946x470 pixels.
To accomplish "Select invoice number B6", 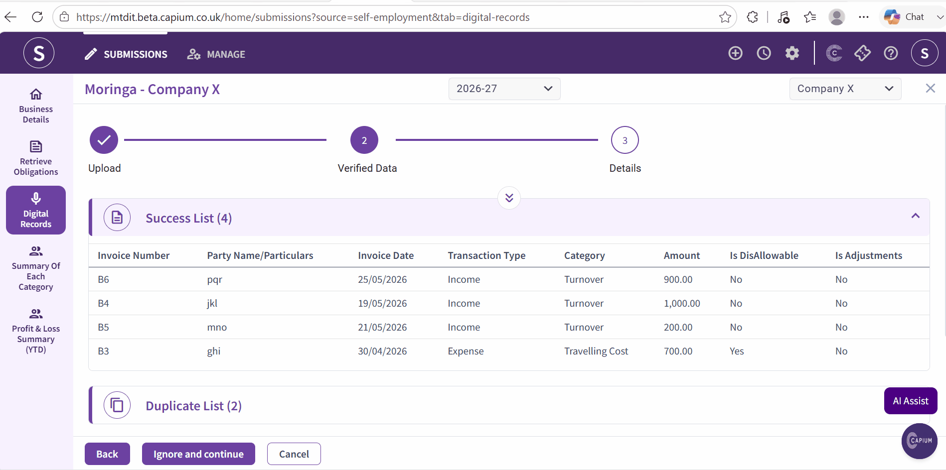I will point(103,279).
